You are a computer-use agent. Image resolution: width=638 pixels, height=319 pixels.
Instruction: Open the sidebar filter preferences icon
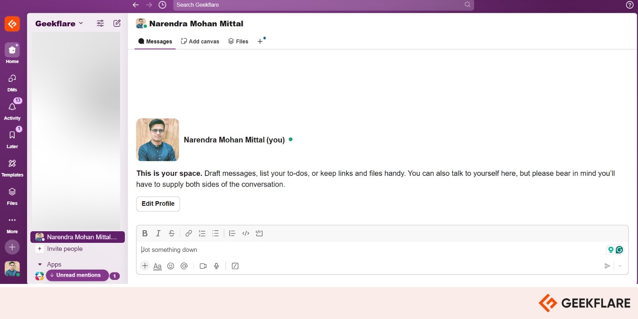pyautogui.click(x=100, y=23)
